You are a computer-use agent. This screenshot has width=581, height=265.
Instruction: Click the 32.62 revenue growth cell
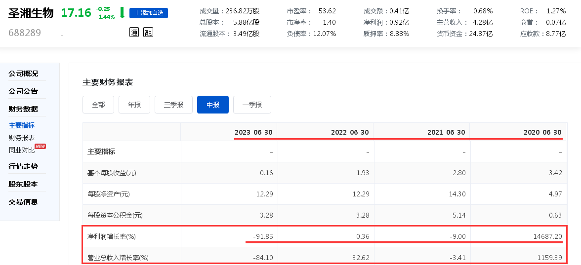click(361, 258)
